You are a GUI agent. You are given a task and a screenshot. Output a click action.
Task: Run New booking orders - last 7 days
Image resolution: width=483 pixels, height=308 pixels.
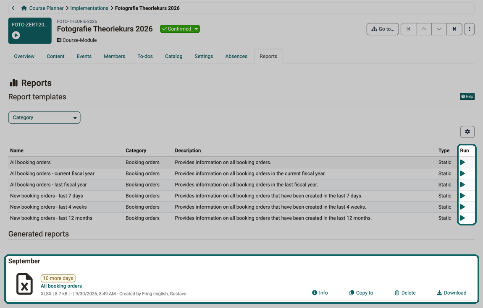coord(462,196)
